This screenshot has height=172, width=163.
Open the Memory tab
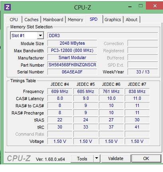click(x=75, y=20)
